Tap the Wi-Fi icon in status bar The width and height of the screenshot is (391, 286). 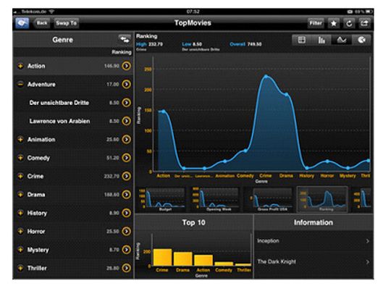point(51,12)
